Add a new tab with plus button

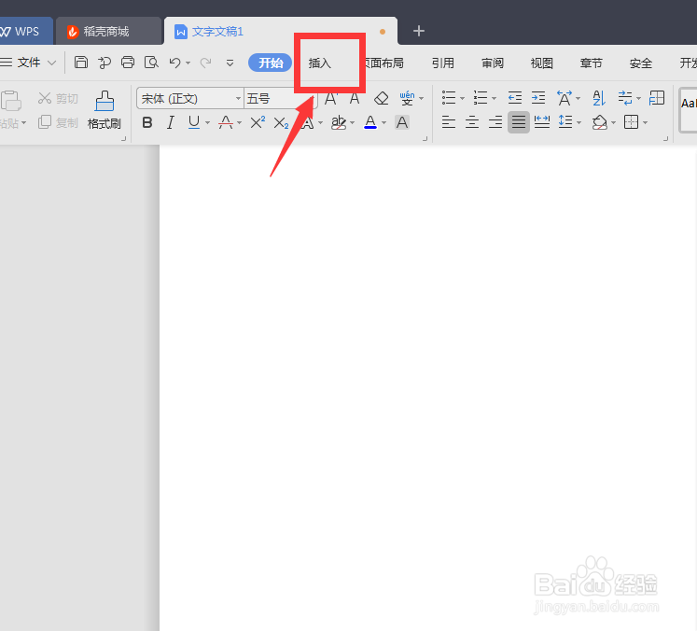pyautogui.click(x=419, y=31)
